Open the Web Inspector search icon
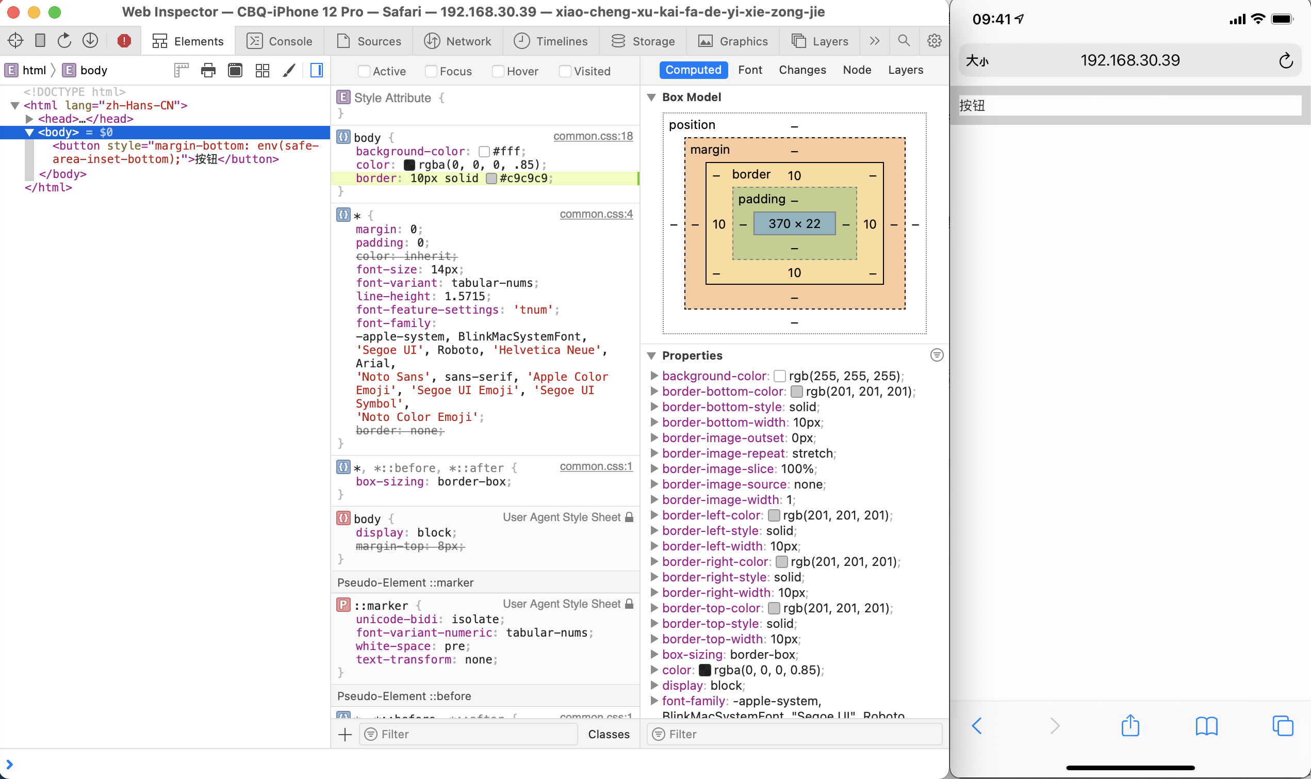1311x779 pixels. (904, 40)
